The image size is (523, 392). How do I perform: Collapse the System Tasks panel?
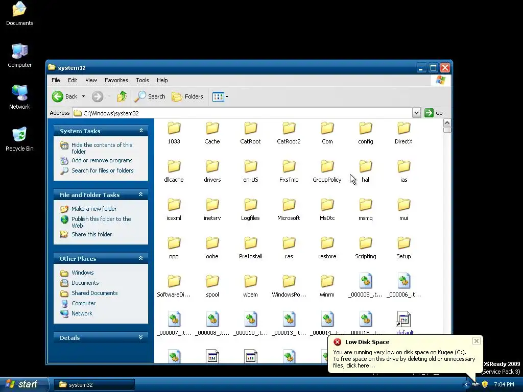coord(141,131)
